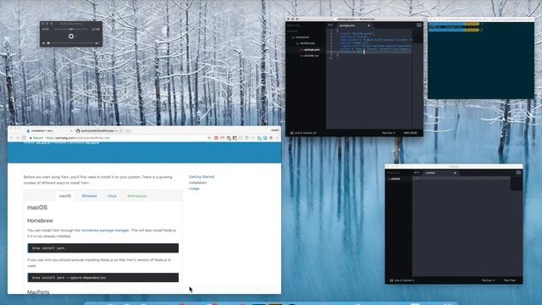
Task: Click tab navigation arrows in package.json window
Action: pyautogui.click(x=330, y=25)
